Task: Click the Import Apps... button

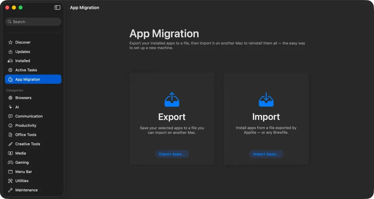Action: coord(266,154)
